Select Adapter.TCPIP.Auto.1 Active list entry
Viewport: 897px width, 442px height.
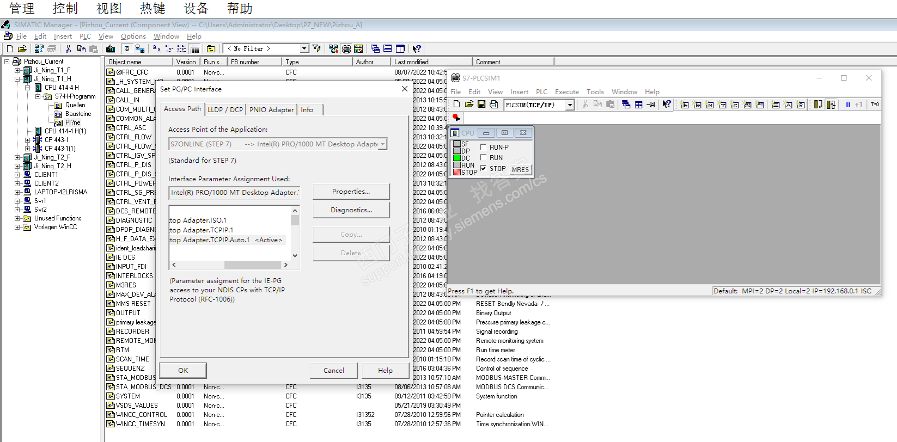tap(226, 240)
